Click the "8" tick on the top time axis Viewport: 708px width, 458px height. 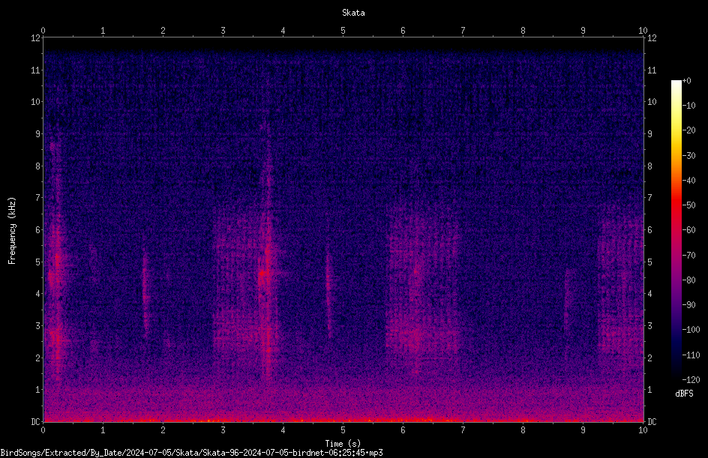pyautogui.click(x=523, y=31)
